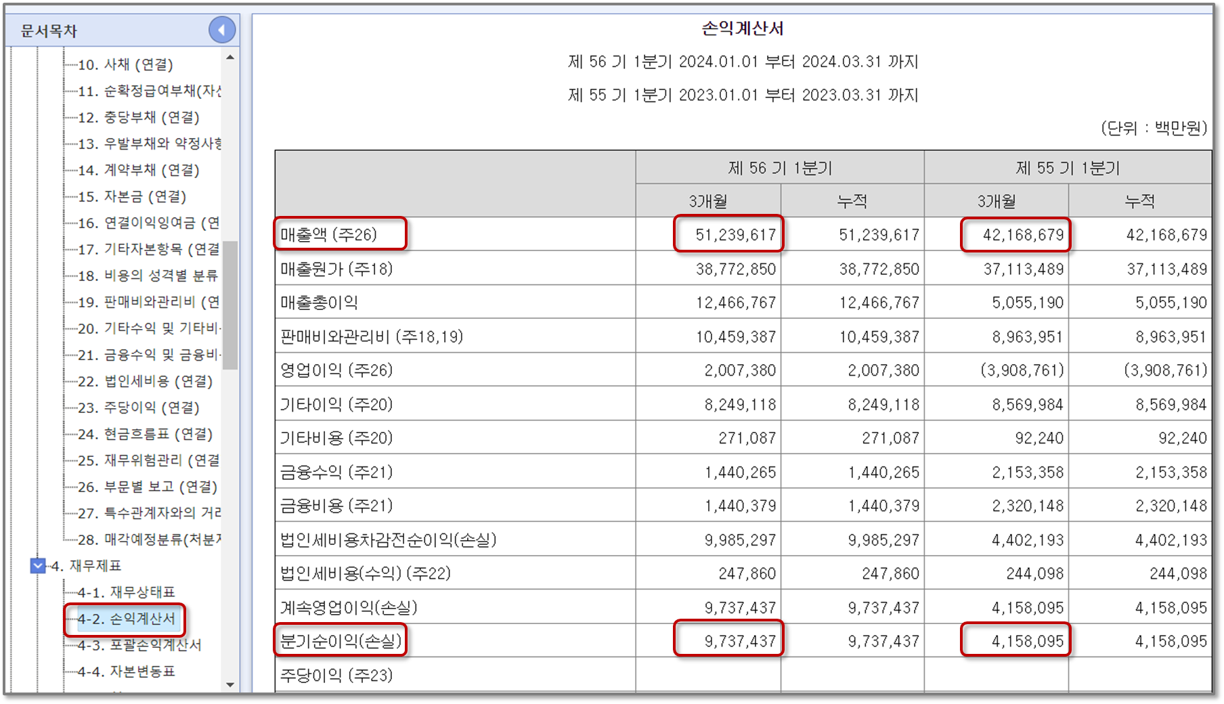Click the 손익계산서 heading
This screenshot has width=1224, height=704.
(743, 28)
